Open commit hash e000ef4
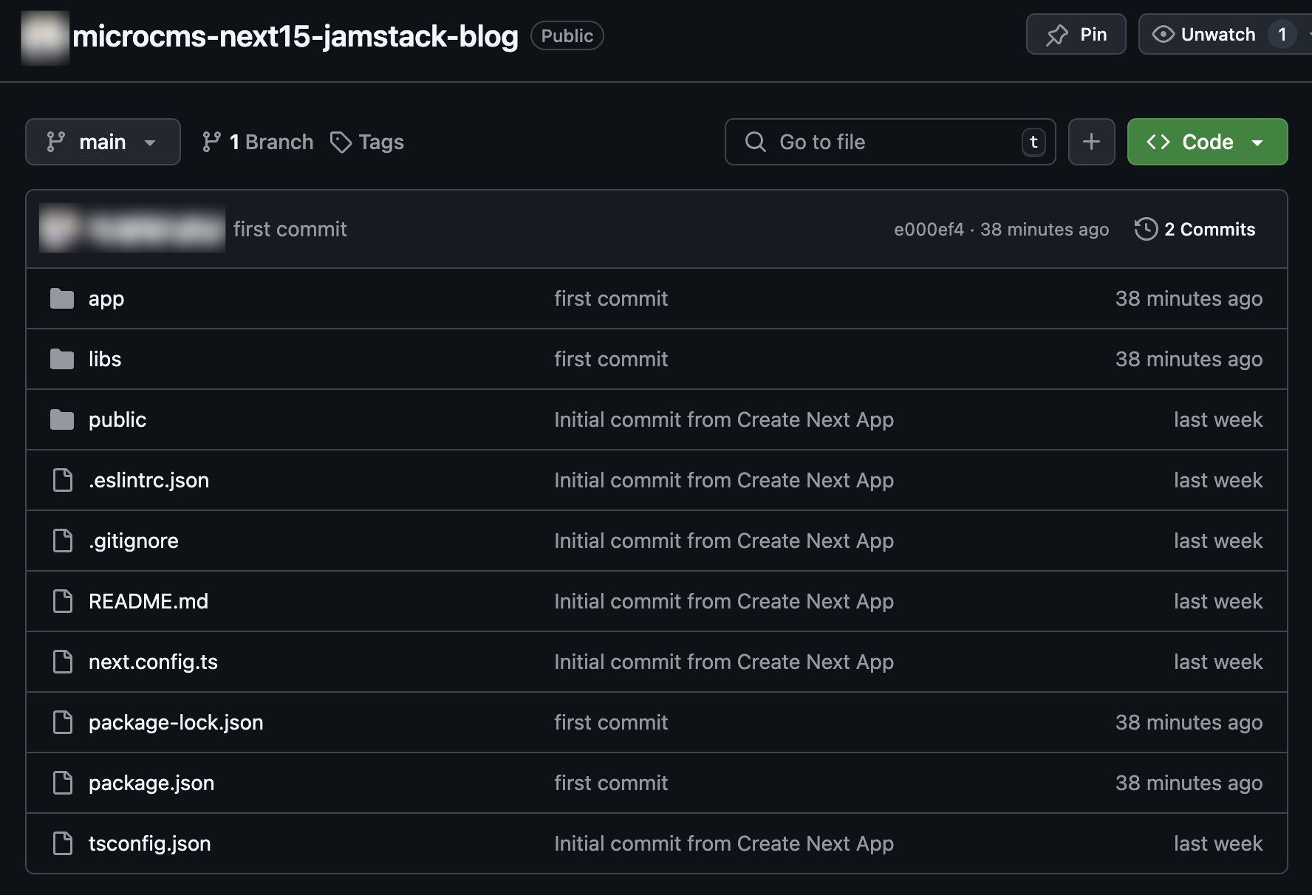Viewport: 1312px width, 895px height. pyautogui.click(x=929, y=230)
